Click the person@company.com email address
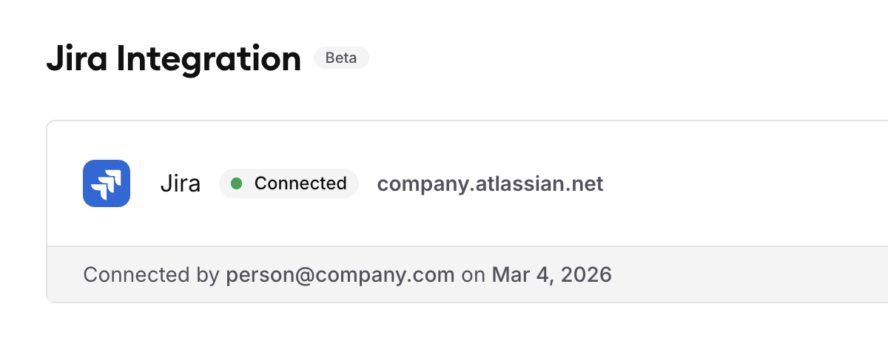The image size is (888, 355). tap(340, 275)
